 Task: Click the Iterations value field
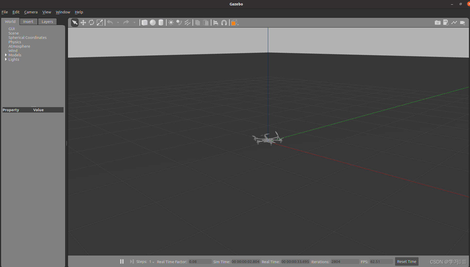click(x=345, y=262)
